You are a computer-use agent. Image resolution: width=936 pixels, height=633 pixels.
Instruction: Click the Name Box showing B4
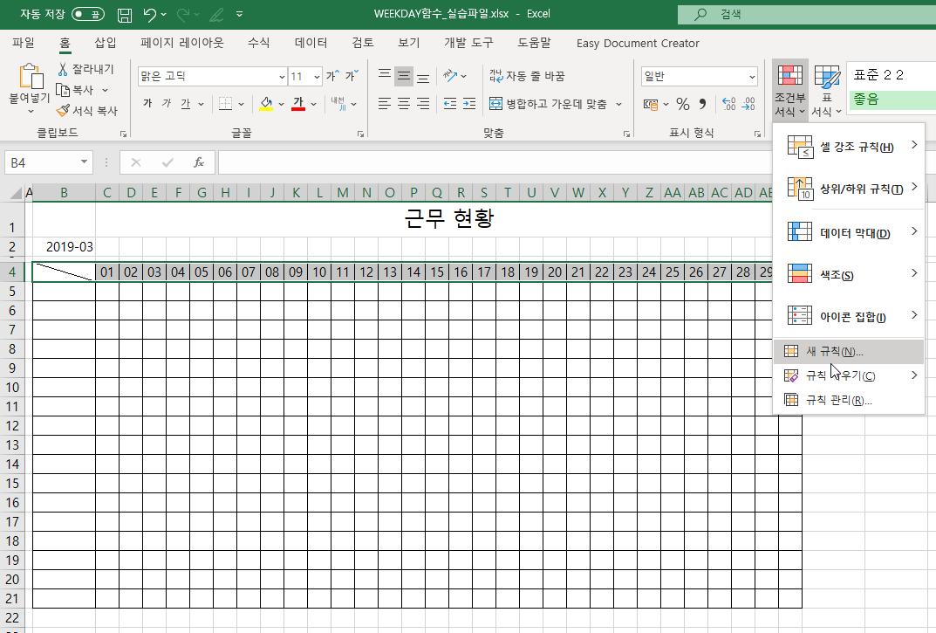coord(49,162)
